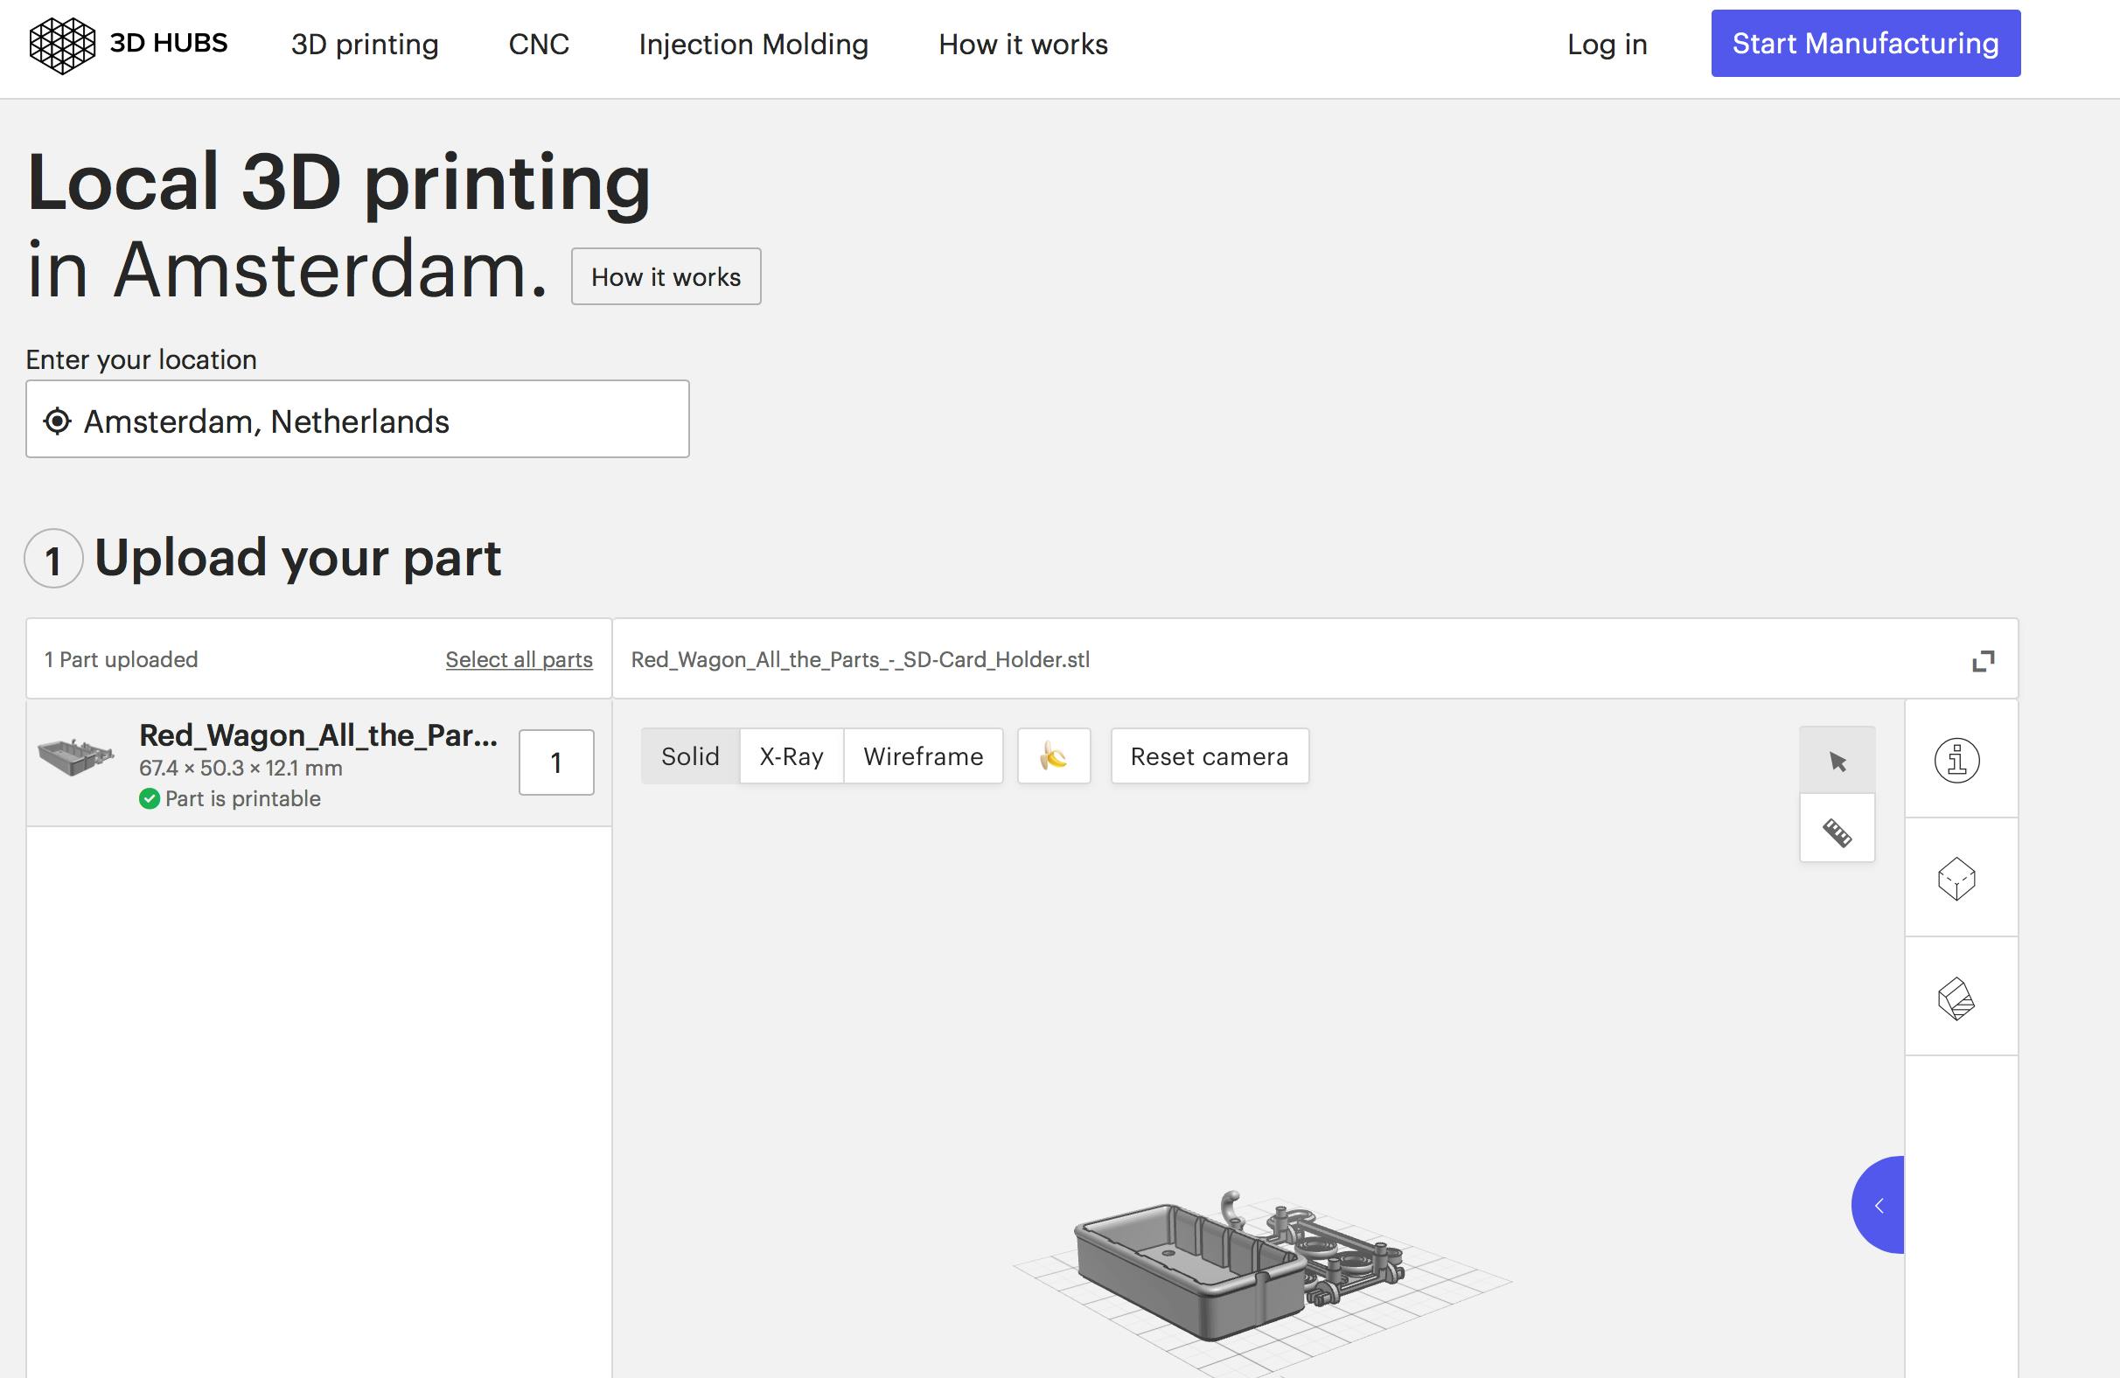This screenshot has height=1378, width=2120.
Task: Select the pointer cursor tool
Action: click(x=1837, y=761)
